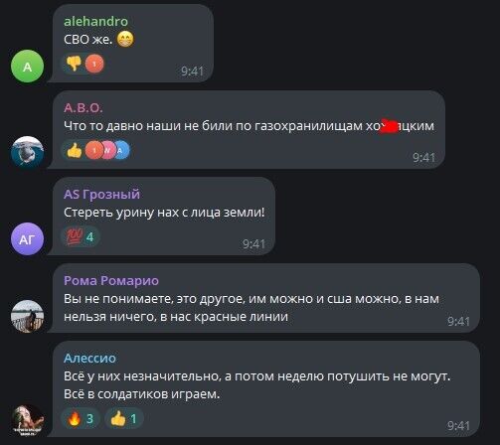Click the red reactor avatar beside thumbs-down
Image resolution: width=500 pixels, height=445 pixels.
[94, 64]
